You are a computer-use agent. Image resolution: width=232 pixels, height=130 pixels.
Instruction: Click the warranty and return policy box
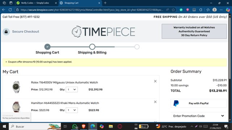click(194, 31)
